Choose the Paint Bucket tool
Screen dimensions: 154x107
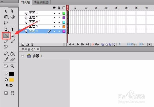tap(13, 54)
